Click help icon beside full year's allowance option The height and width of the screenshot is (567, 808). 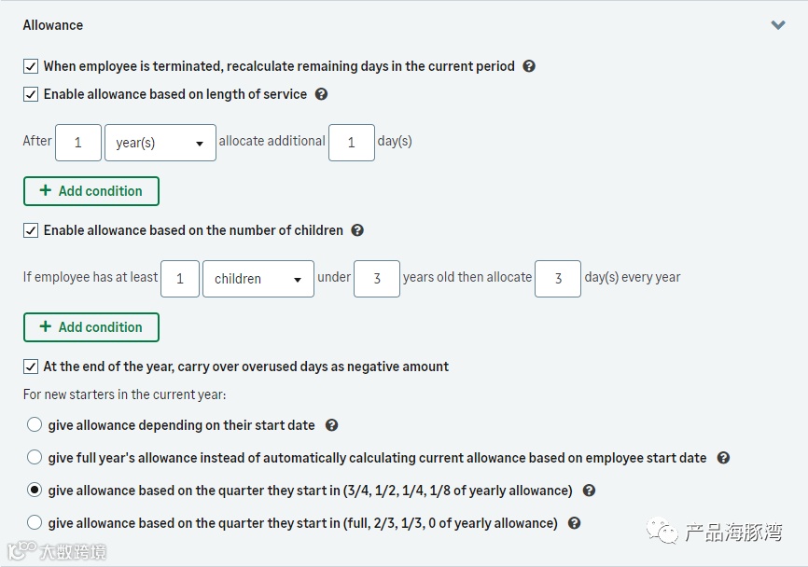click(723, 458)
